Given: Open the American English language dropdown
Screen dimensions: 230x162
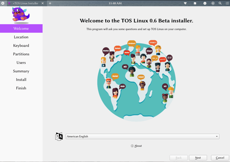Looking at the screenshot, I should click(143, 136).
